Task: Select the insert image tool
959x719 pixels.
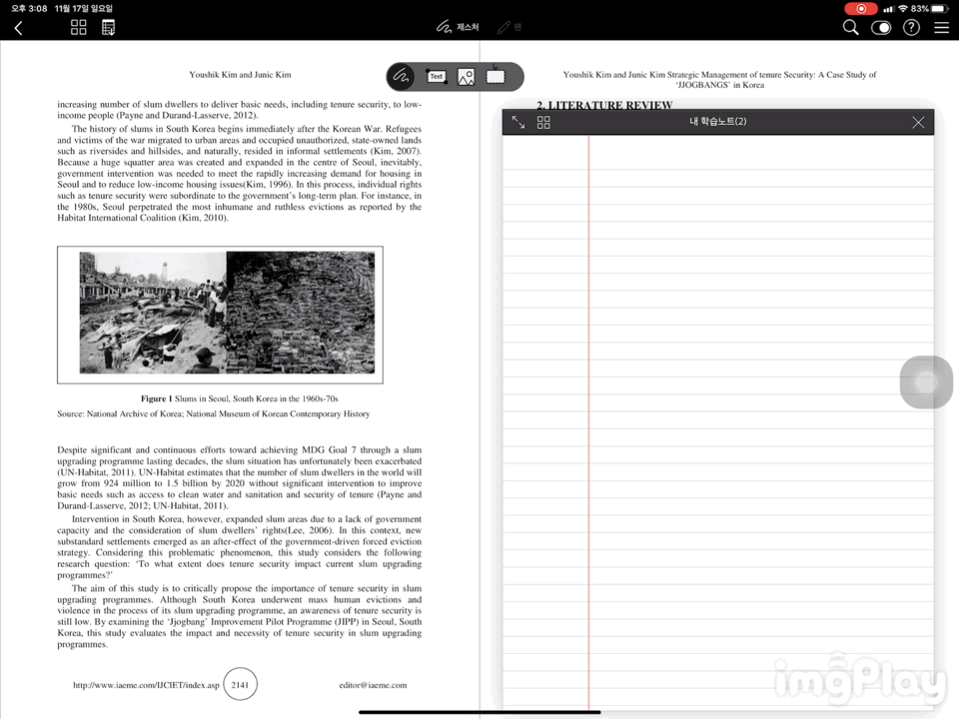Action: 467,77
